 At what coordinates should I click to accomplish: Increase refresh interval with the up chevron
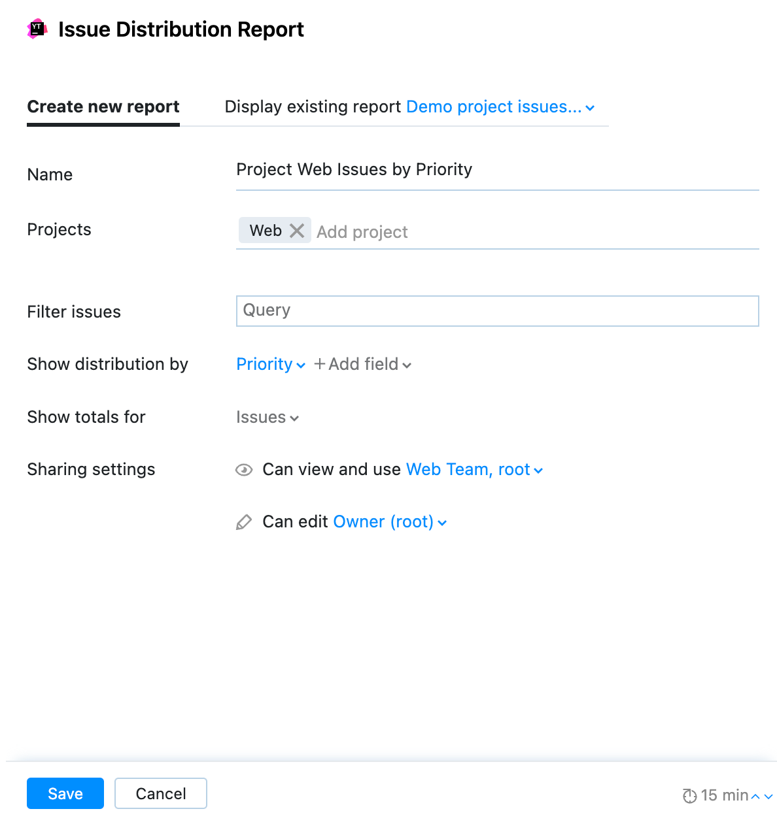coord(755,796)
